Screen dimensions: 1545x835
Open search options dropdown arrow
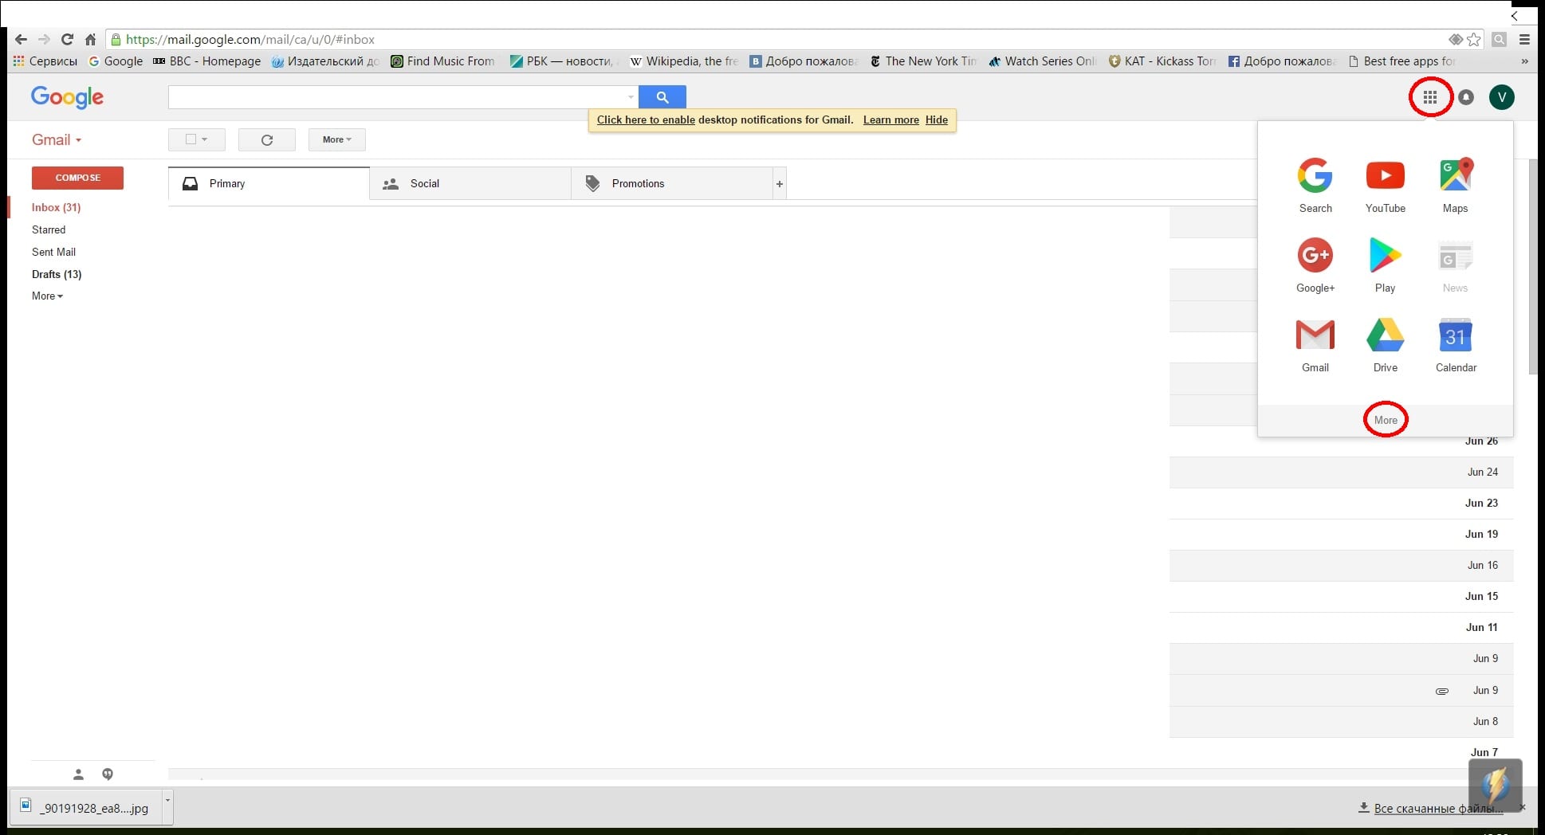point(631,97)
